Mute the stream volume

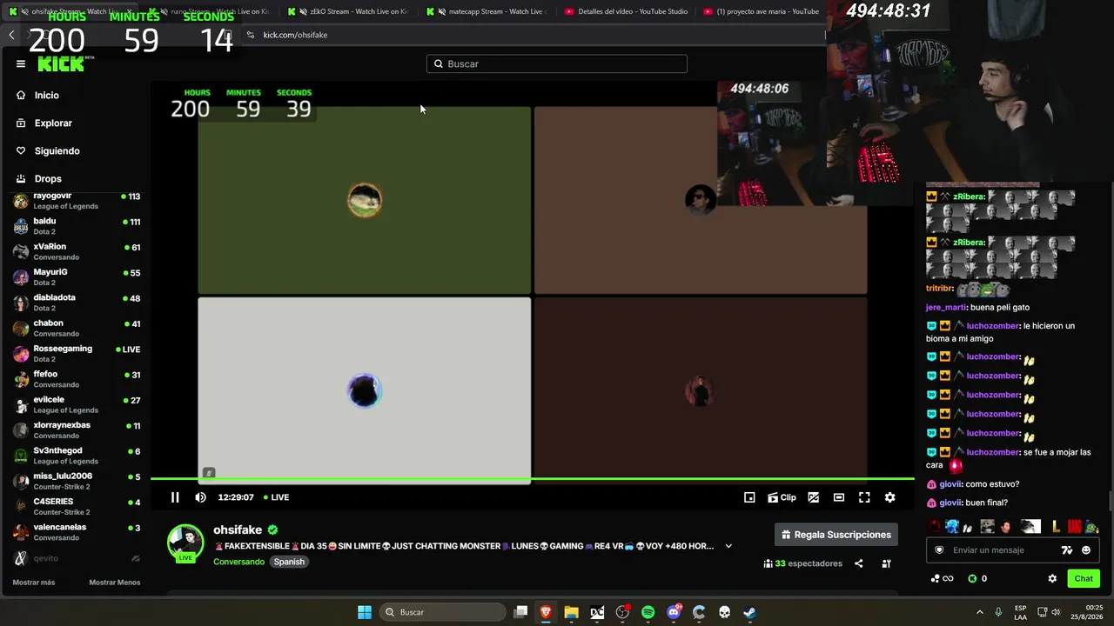click(x=200, y=497)
